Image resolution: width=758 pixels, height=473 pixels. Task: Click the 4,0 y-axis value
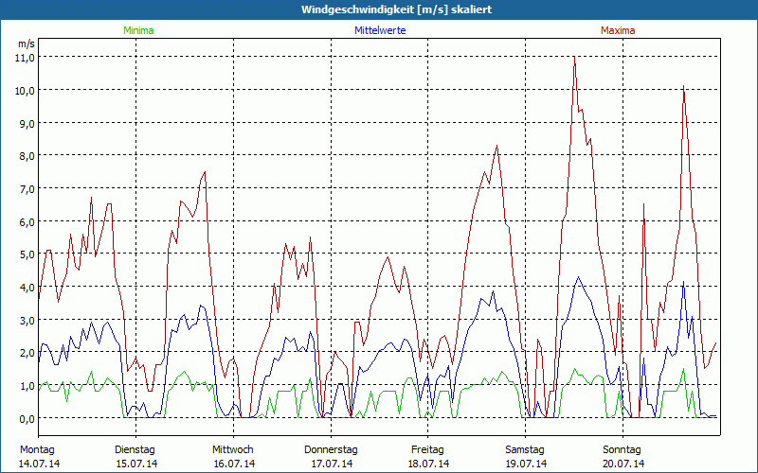(27, 288)
